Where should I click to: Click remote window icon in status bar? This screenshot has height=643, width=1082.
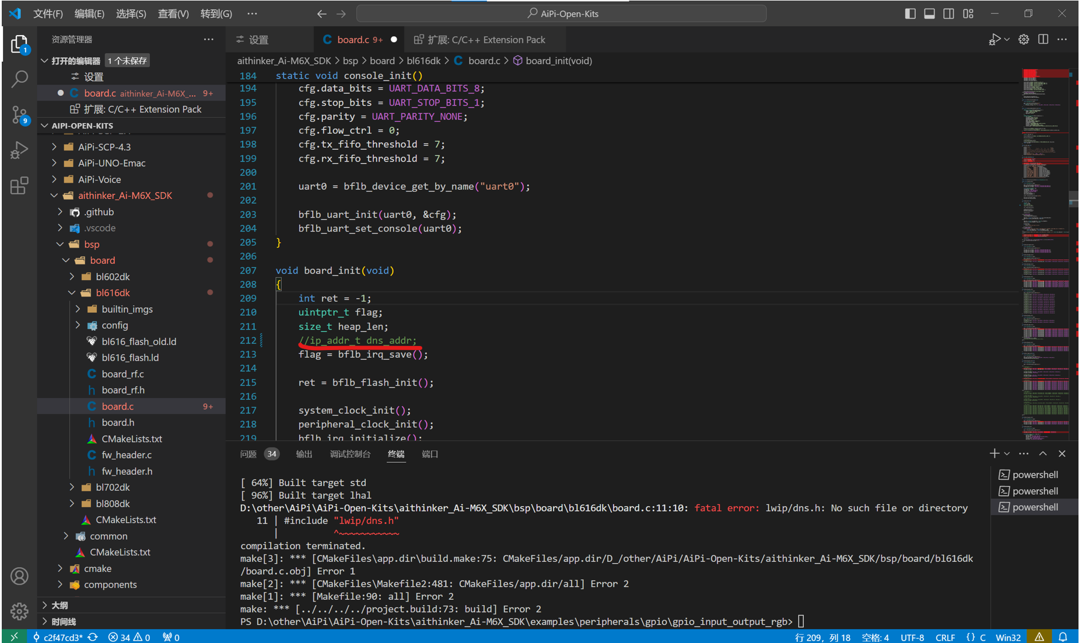14,637
